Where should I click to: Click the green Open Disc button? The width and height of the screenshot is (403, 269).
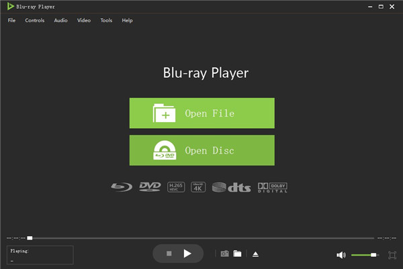coord(202,150)
